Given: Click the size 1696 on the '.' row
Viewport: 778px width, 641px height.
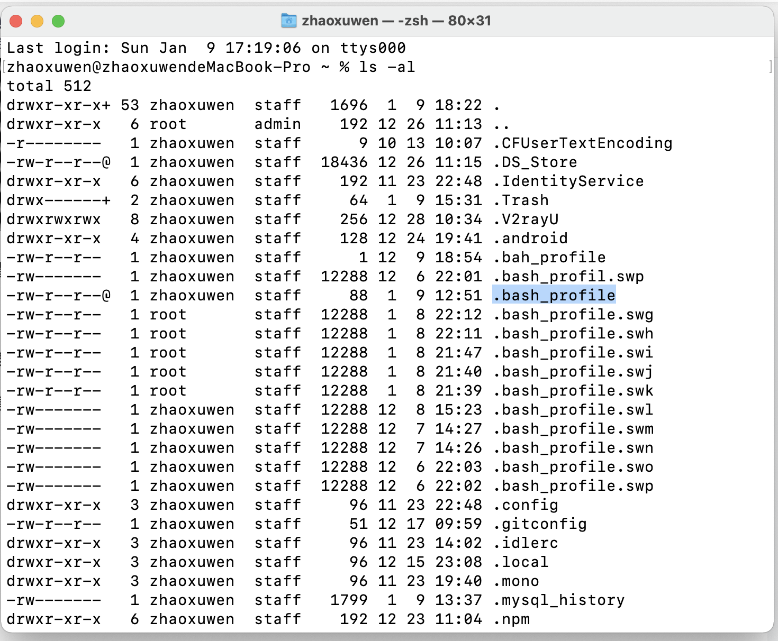Looking at the screenshot, I should pos(349,105).
